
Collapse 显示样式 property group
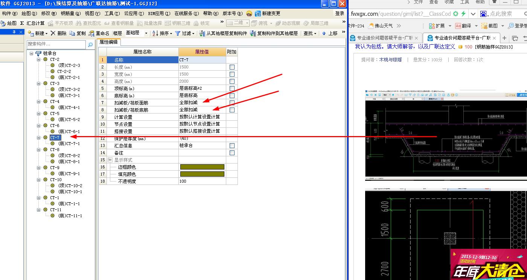point(110,160)
